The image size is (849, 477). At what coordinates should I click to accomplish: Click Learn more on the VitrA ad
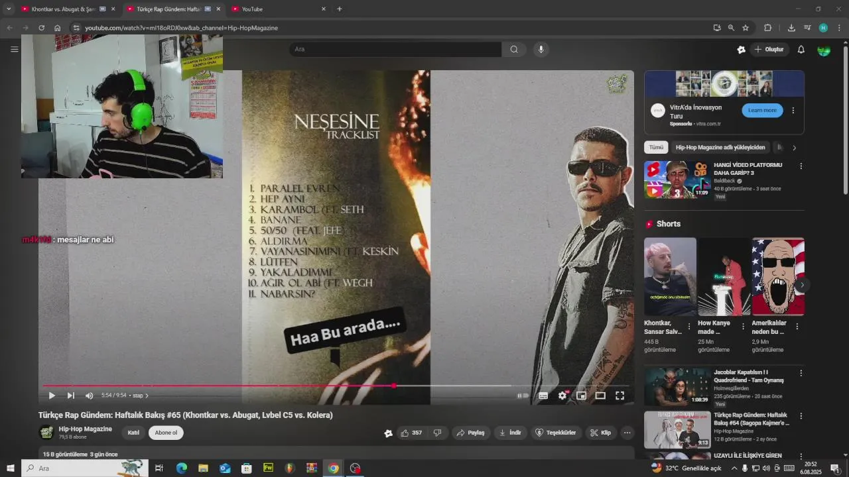762,111
